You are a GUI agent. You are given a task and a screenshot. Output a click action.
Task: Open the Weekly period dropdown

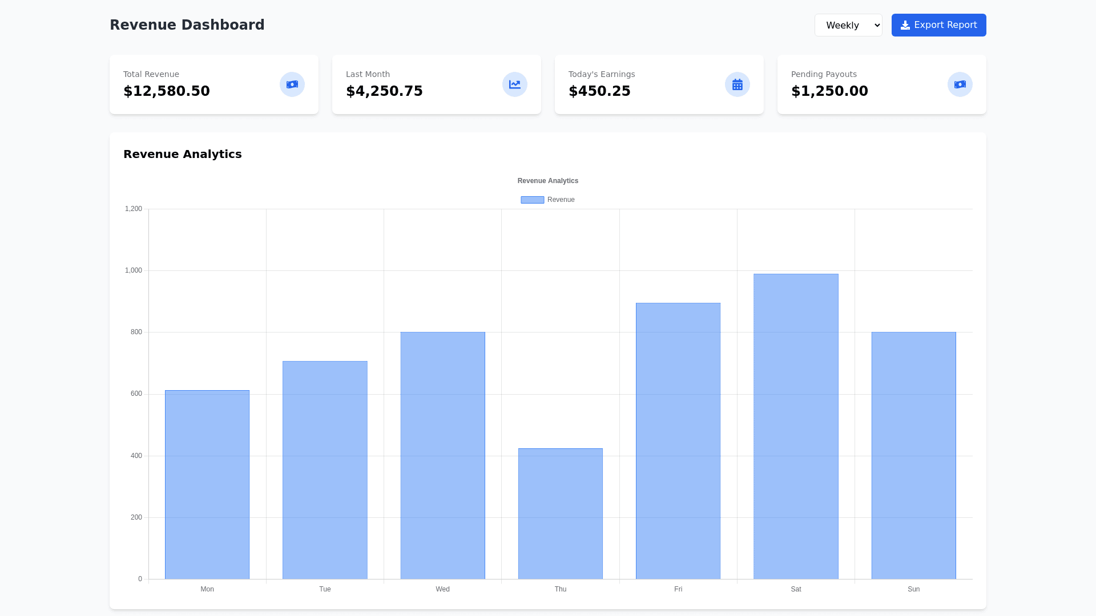[848, 25]
